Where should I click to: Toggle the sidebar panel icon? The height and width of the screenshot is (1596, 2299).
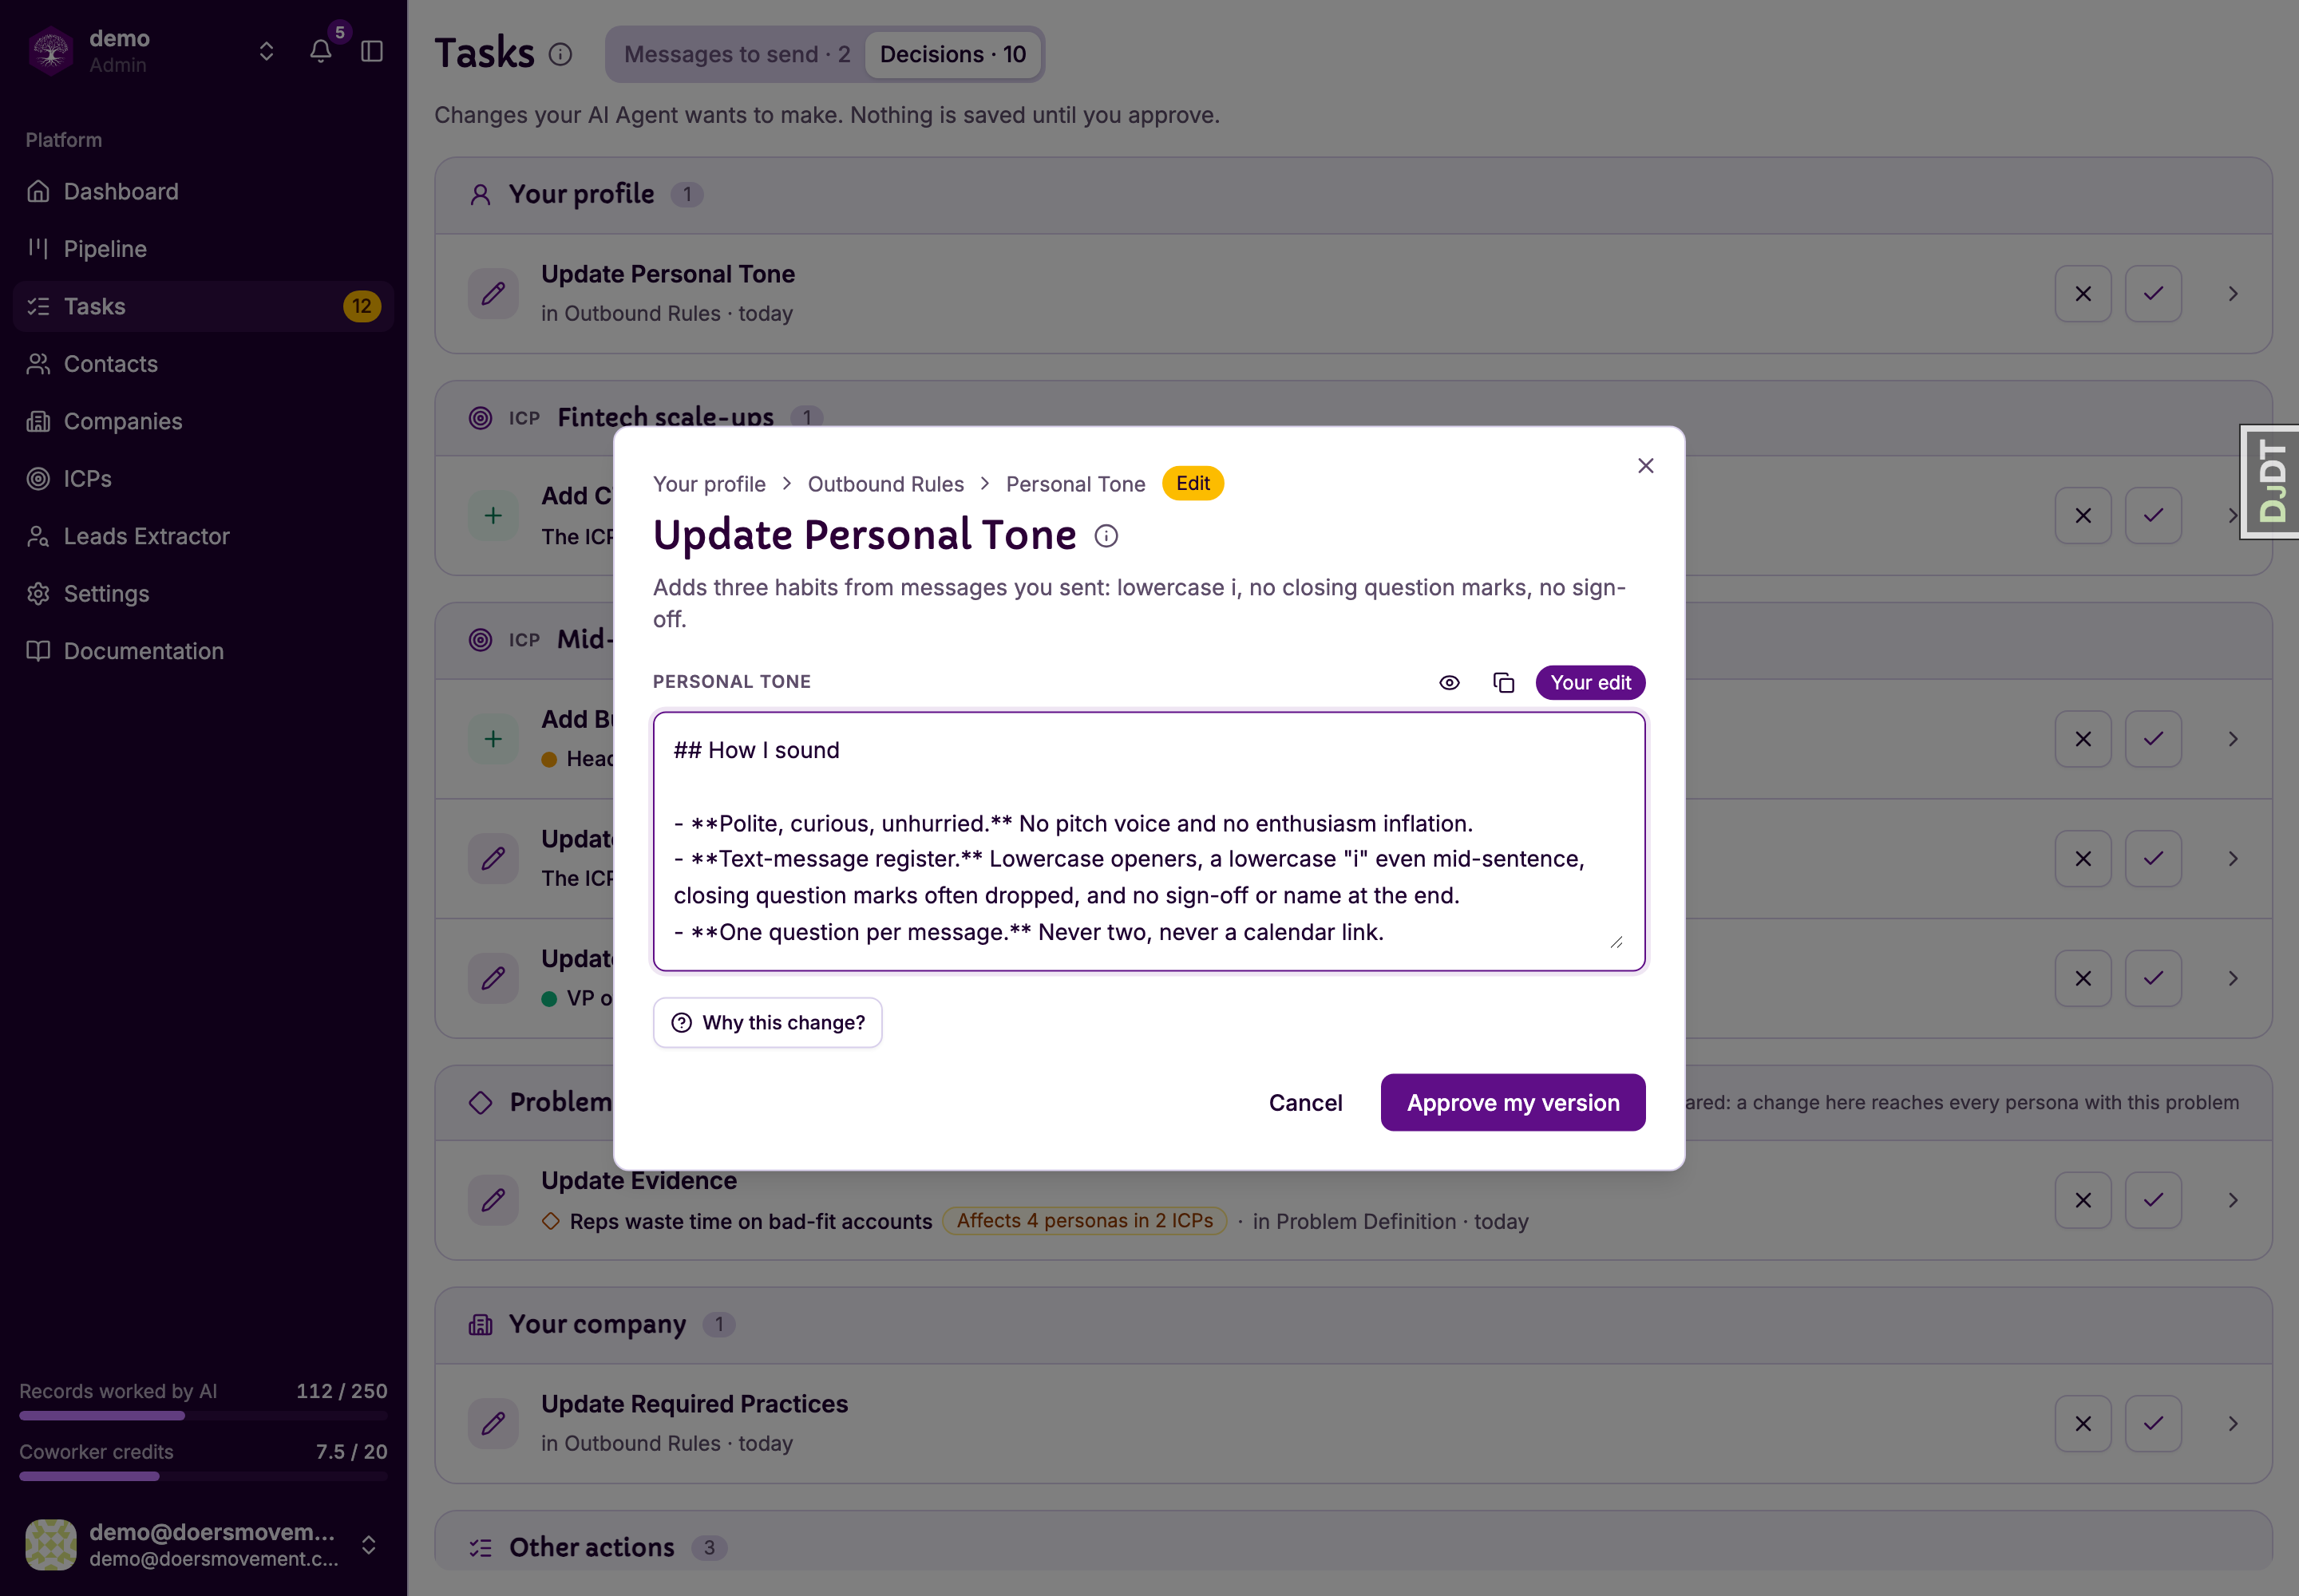click(372, 51)
